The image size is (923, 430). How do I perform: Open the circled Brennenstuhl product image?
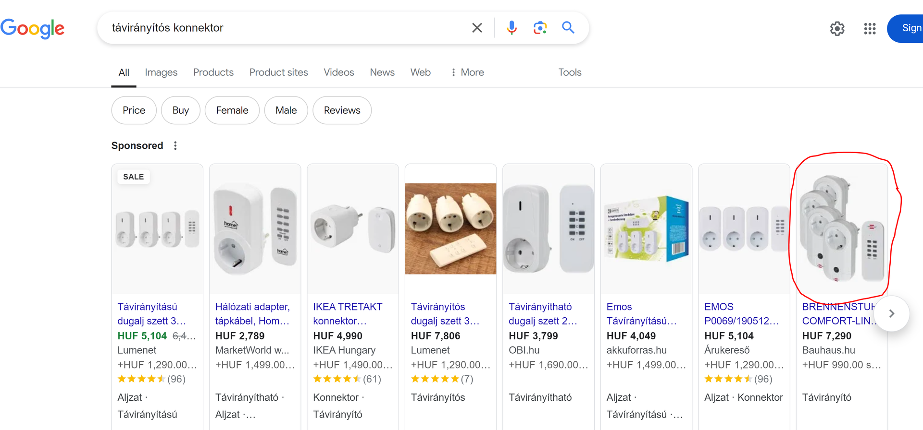(x=841, y=228)
